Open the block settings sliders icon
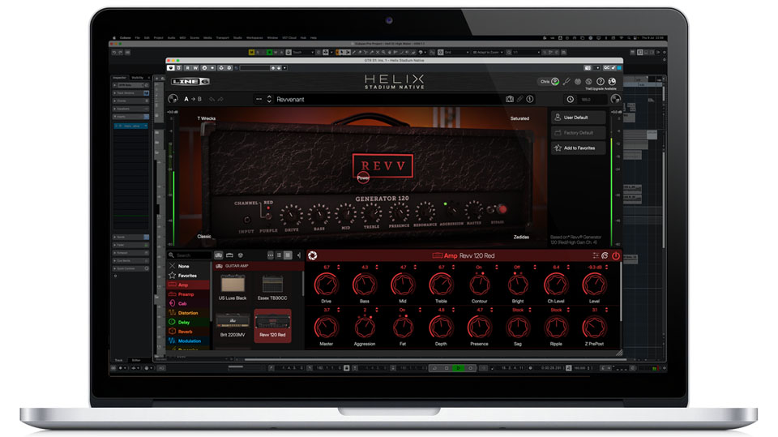 [596, 255]
